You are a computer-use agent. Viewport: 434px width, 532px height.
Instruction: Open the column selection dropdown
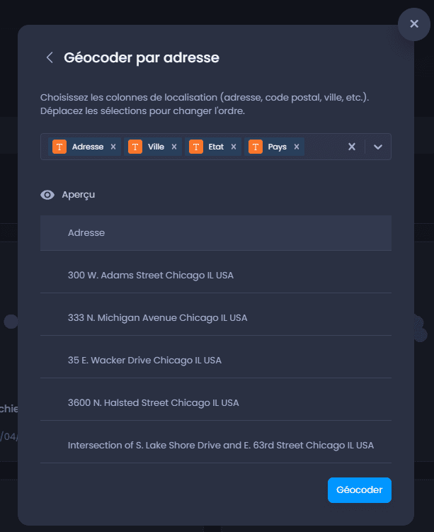coord(378,147)
